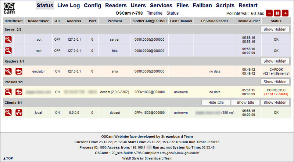Viewport: 294px width, 162px height.
Task: Click the Clients 1/1 section heading
Action: 13,103
